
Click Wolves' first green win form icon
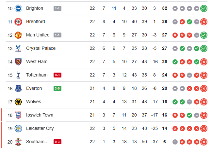pos(175,102)
